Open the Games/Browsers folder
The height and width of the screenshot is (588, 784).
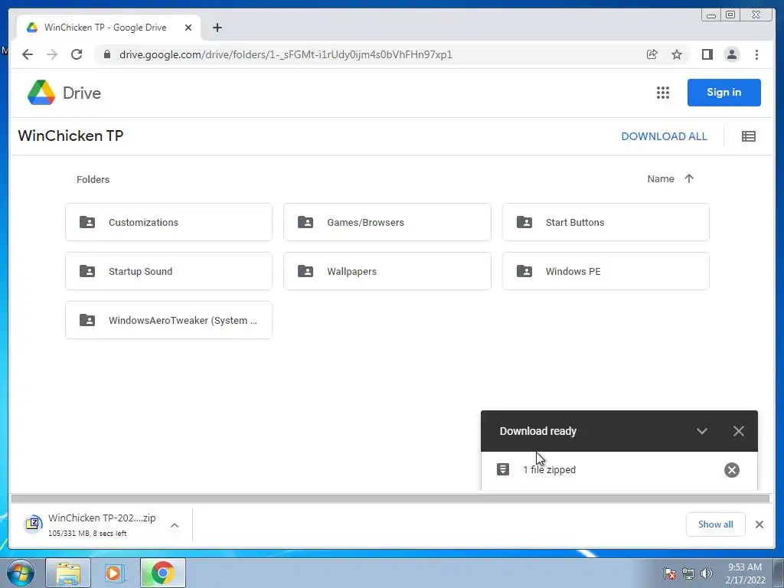point(387,222)
